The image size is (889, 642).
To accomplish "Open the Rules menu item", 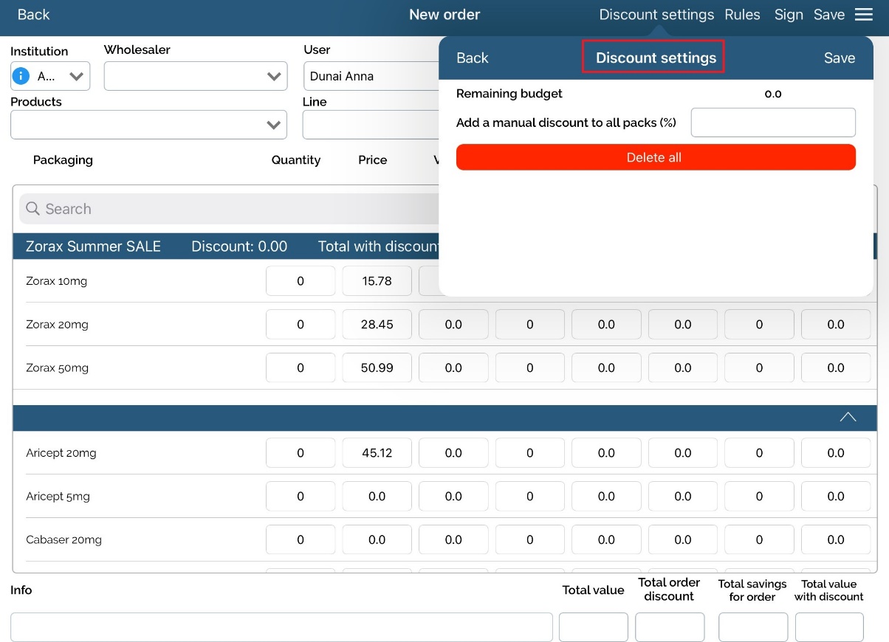I will tap(742, 15).
